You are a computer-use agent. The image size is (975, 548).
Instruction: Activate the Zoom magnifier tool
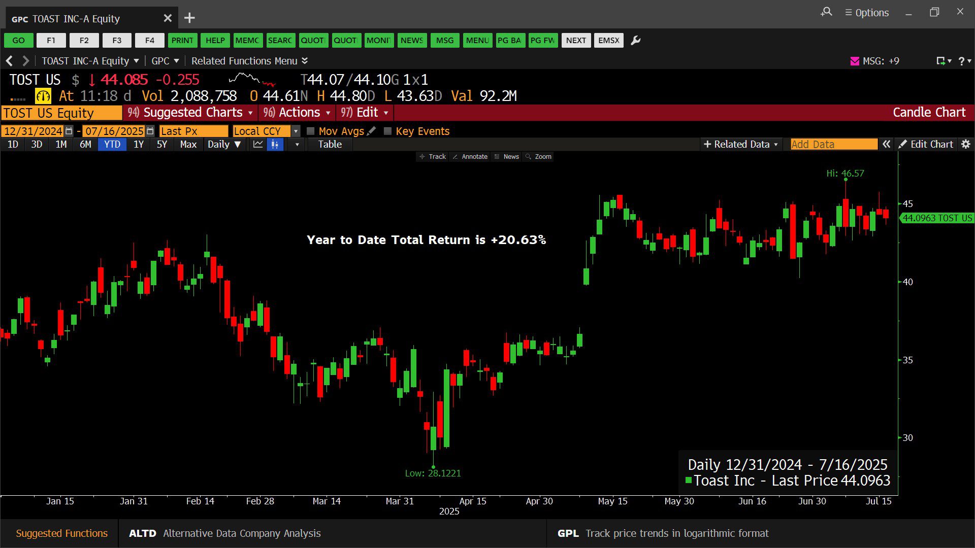[539, 157]
